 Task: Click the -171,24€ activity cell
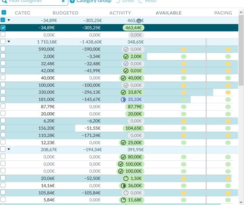point(91,135)
